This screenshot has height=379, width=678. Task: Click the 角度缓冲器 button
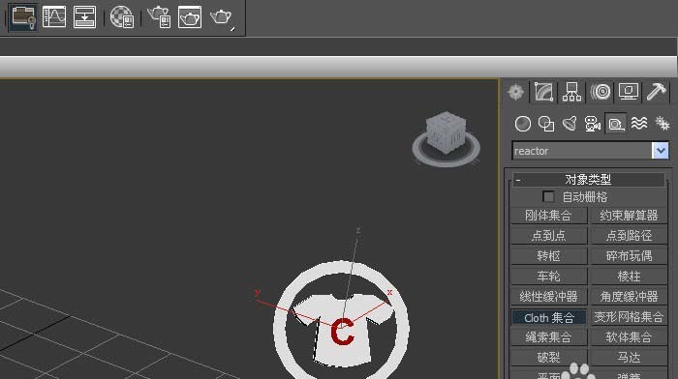pos(629,297)
